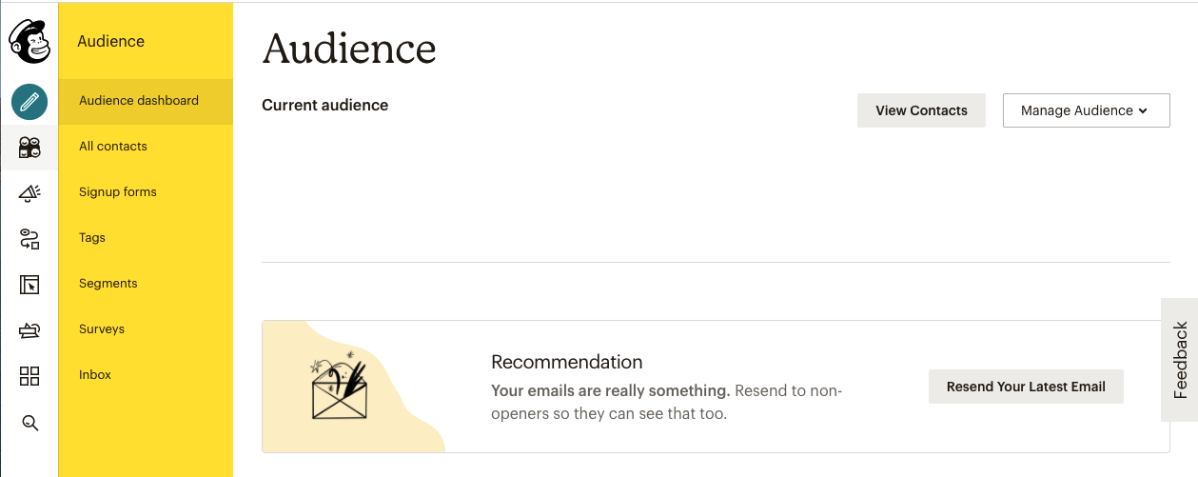
Task: Select Audience dashboard in sidebar
Action: [139, 101]
